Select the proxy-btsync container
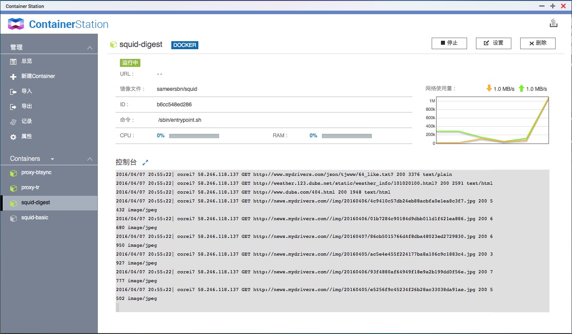 49,173
